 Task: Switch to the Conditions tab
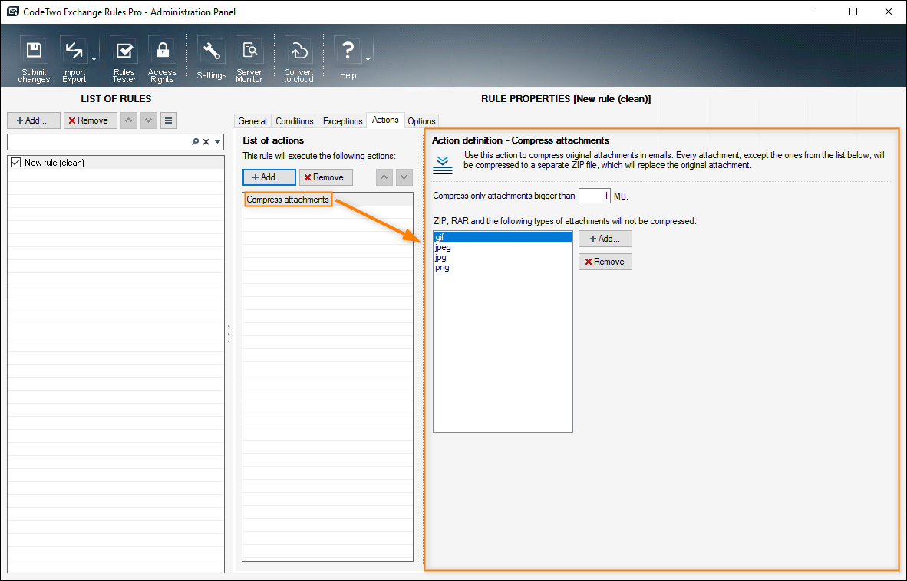pyautogui.click(x=295, y=121)
